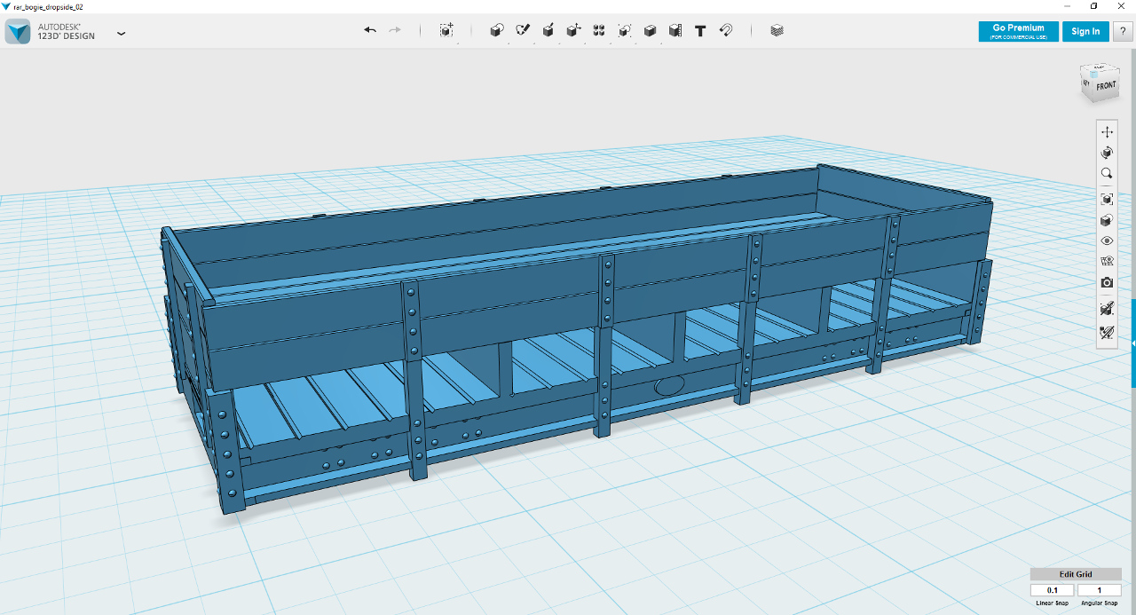Screen dimensions: 1136x615
Task: Toggle sketch visibility off icon
Action: tap(1107, 309)
